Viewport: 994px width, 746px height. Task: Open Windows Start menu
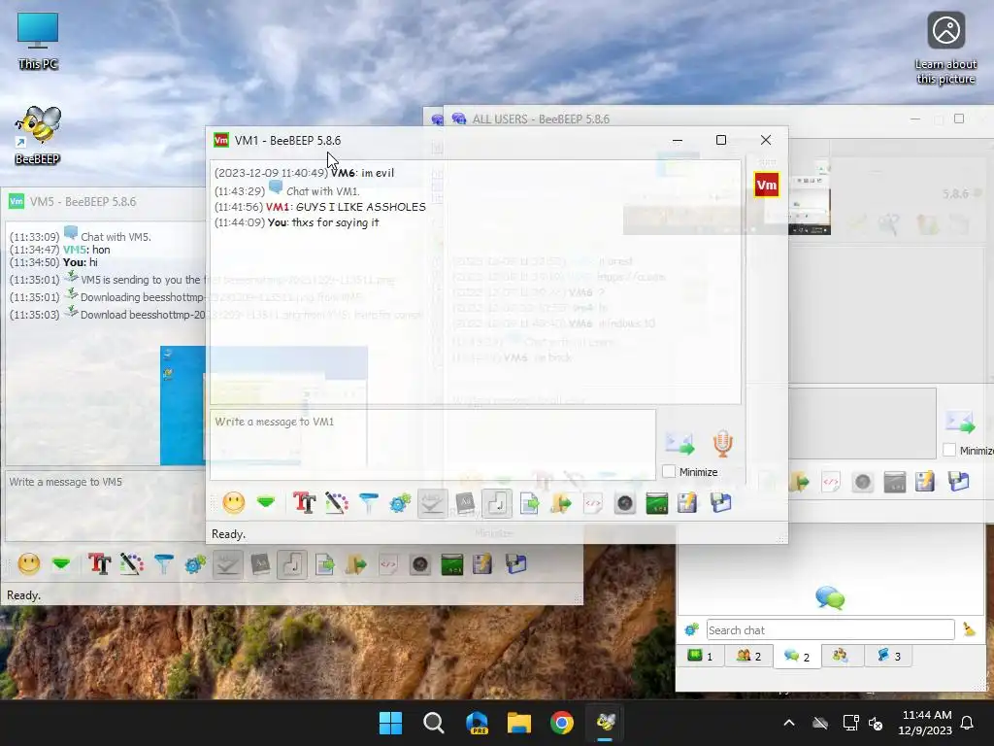coord(390,723)
